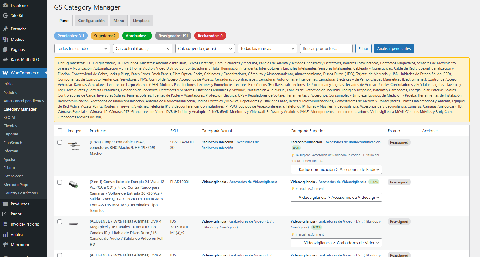Open the Limpieza tab

click(141, 21)
